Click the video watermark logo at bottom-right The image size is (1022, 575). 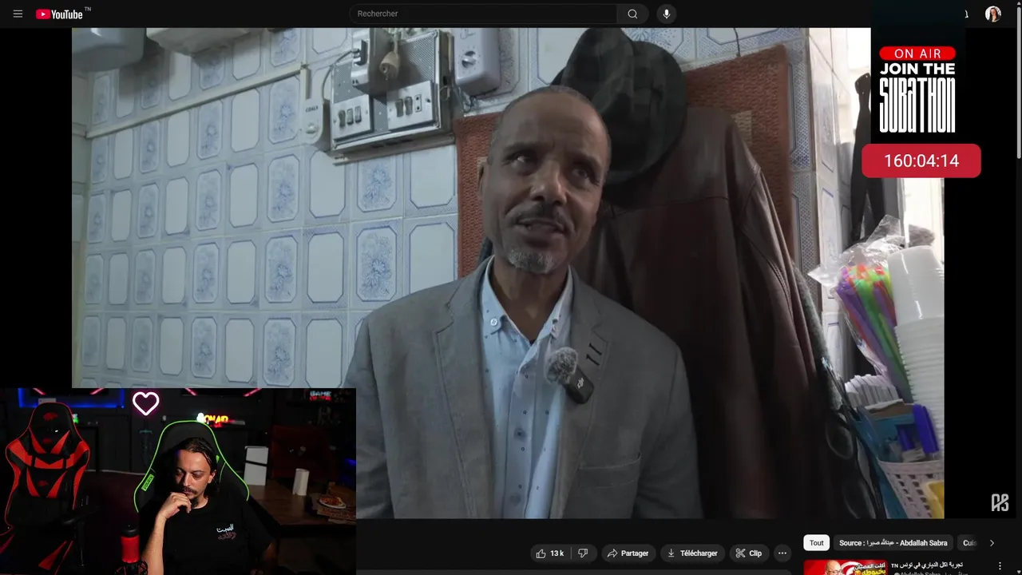pos(1000,502)
